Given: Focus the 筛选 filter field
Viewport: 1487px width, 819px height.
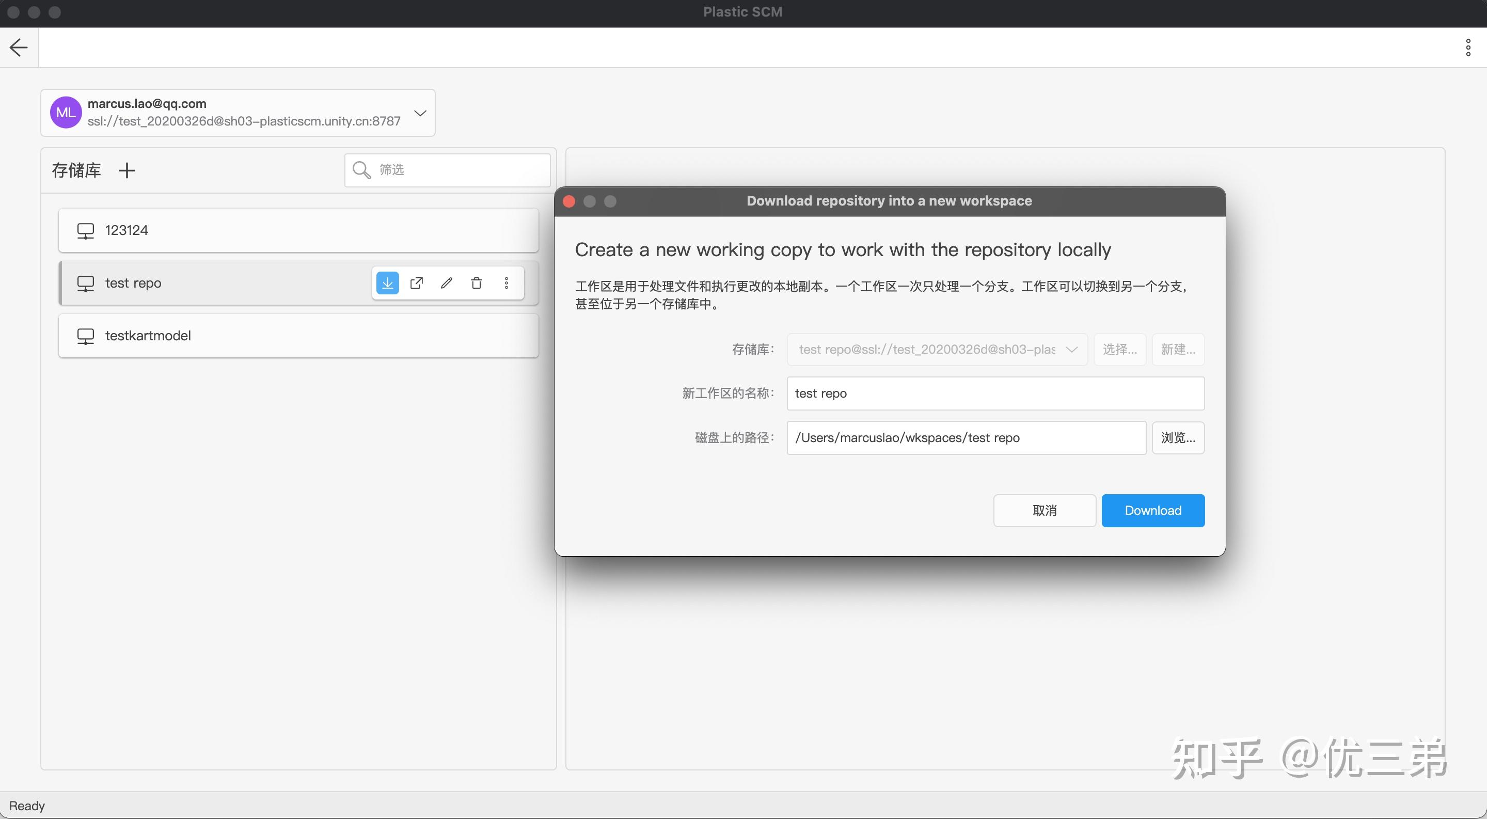Looking at the screenshot, I should (x=447, y=170).
